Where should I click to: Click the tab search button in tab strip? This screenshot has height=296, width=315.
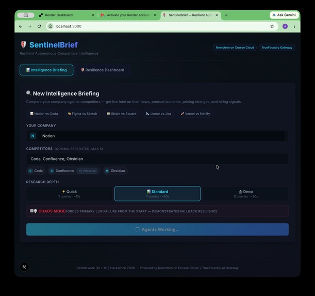pos(26,15)
